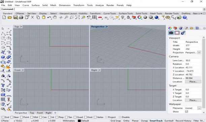Enable End object snap
Viewport: 206px width, 122px height.
click(x=3, y=117)
